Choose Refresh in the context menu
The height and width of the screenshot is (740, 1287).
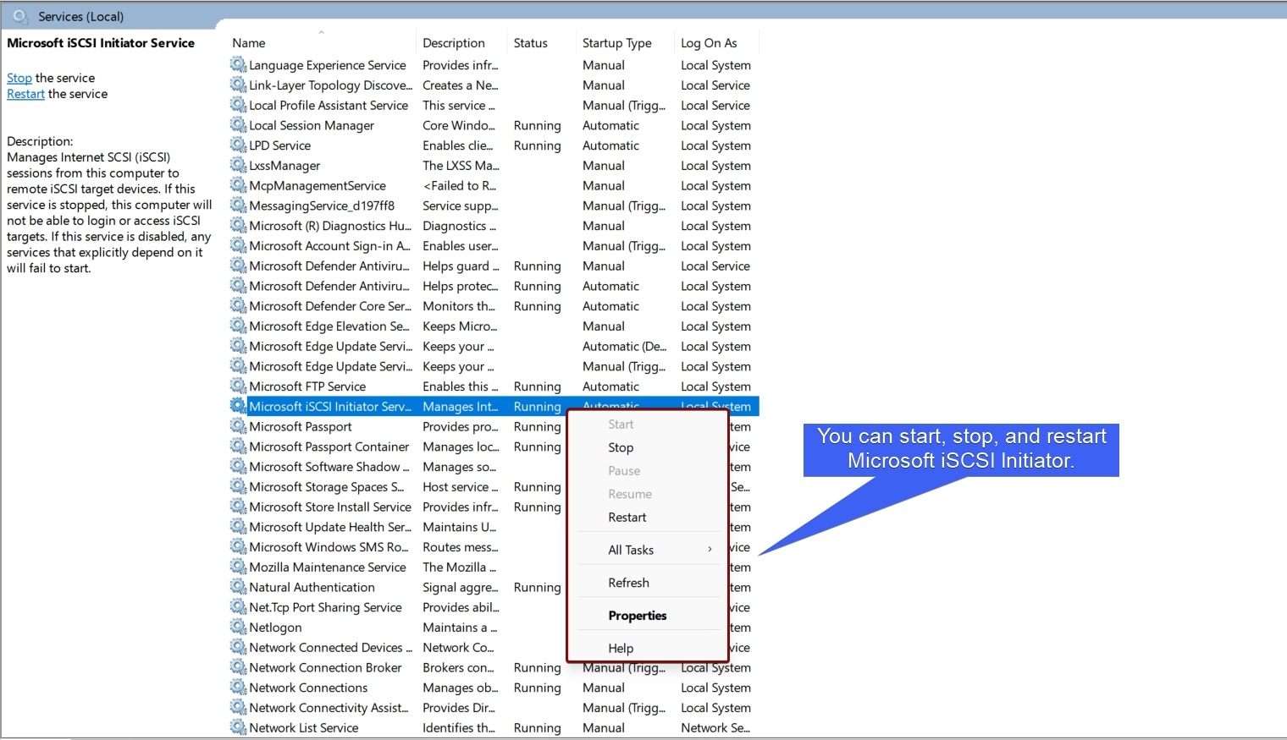point(628,583)
